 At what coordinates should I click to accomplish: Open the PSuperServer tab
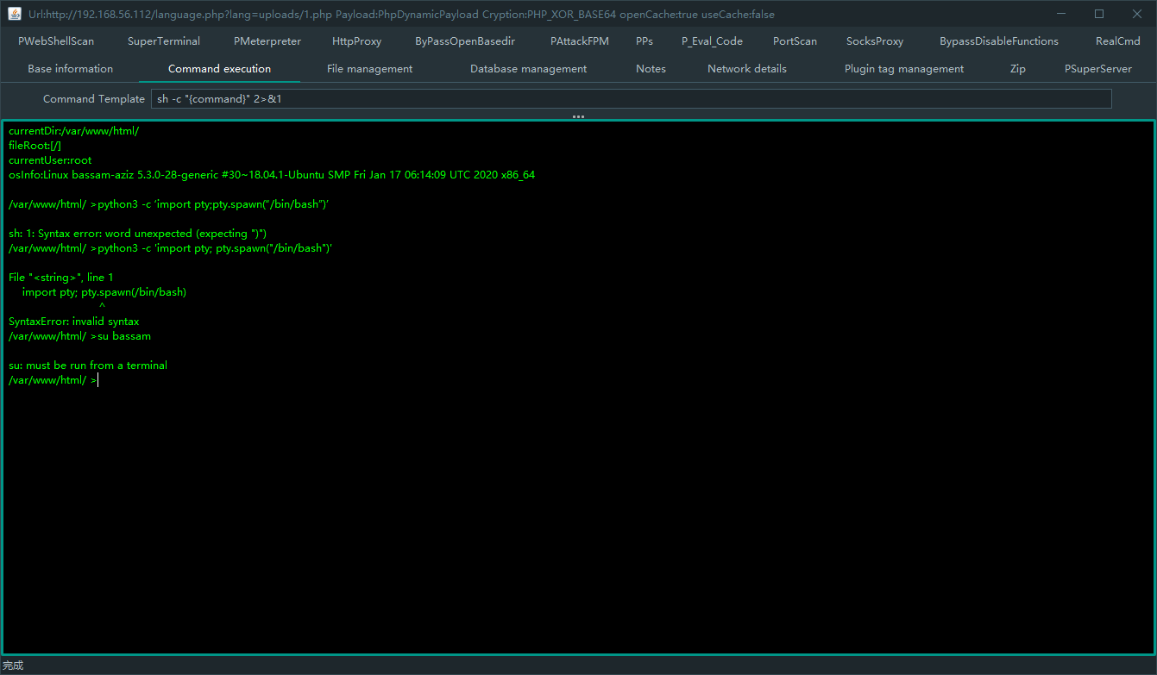coord(1098,68)
